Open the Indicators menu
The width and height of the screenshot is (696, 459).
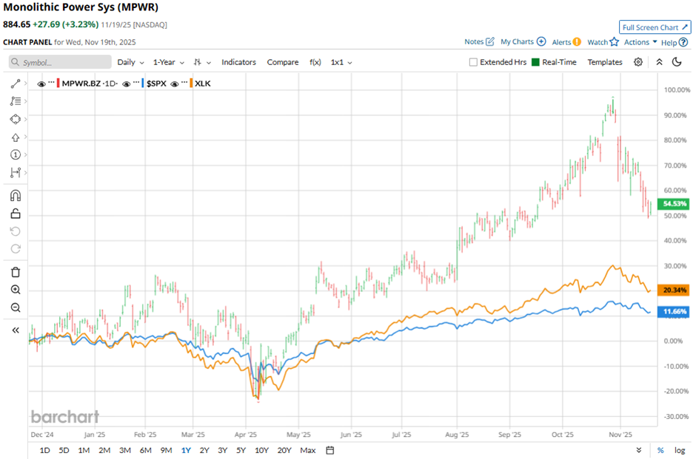click(x=238, y=62)
